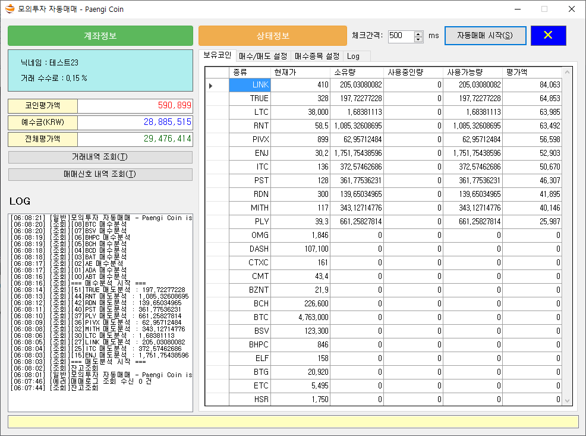Click the coin evaluation value 590,899
This screenshot has width=586, height=436.
click(x=136, y=106)
